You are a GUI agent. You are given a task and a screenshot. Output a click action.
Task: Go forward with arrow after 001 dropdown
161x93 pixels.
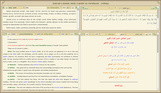(x=72, y=34)
